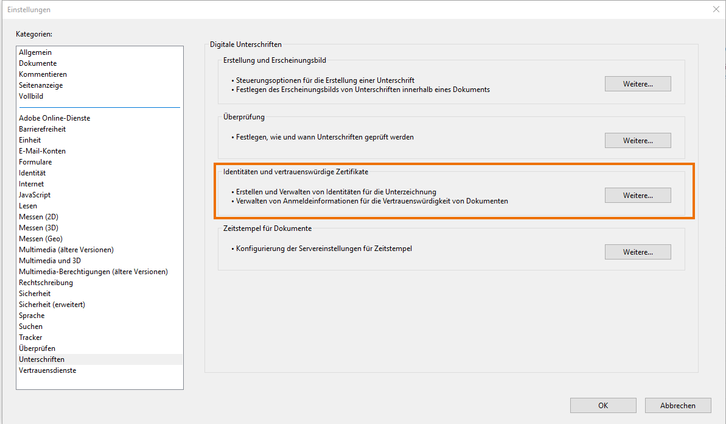Cancel dialog with Abbrechen button

(x=677, y=406)
